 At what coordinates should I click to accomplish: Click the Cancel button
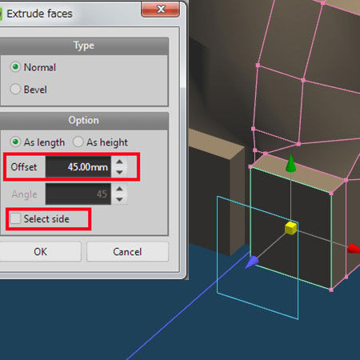127,251
